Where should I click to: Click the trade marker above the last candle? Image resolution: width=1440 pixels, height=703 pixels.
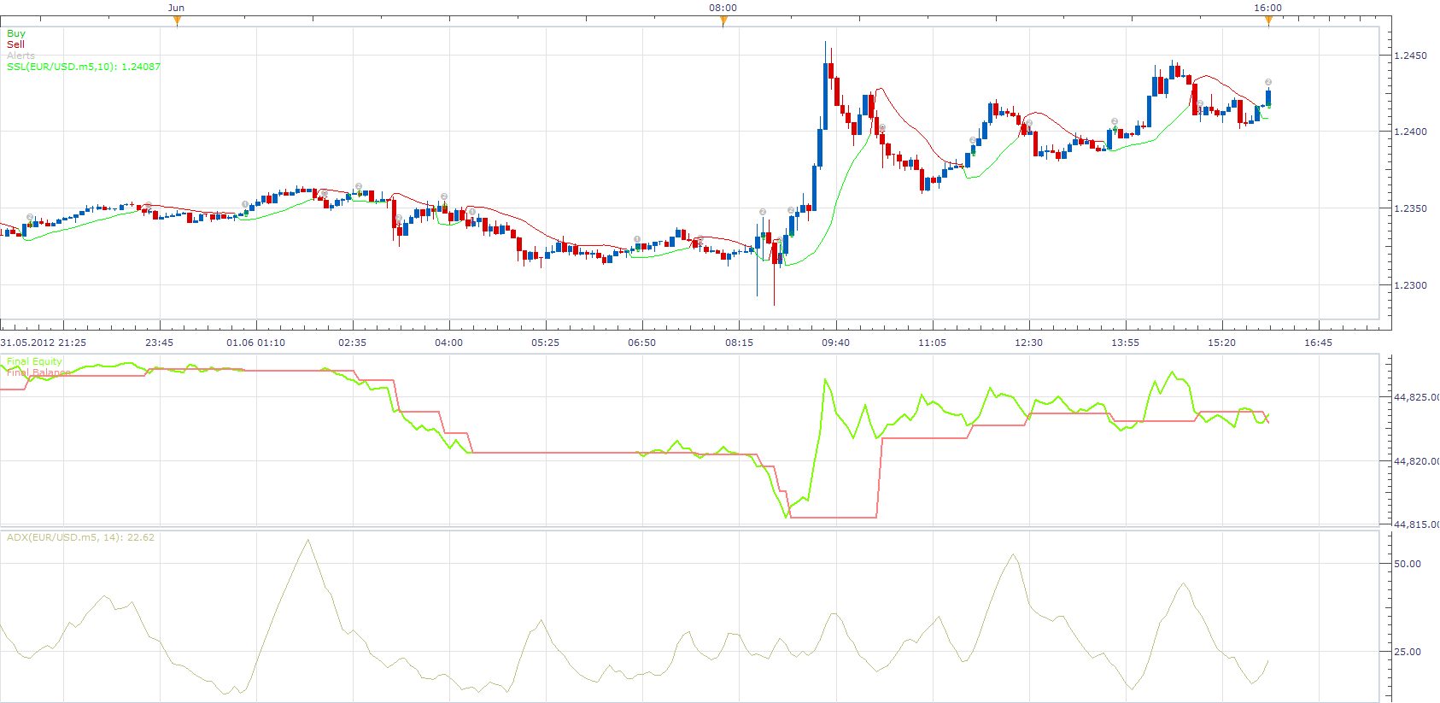[1268, 82]
